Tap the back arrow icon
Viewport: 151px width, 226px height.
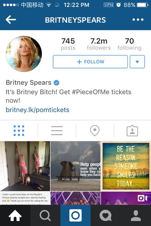[x=11, y=20]
